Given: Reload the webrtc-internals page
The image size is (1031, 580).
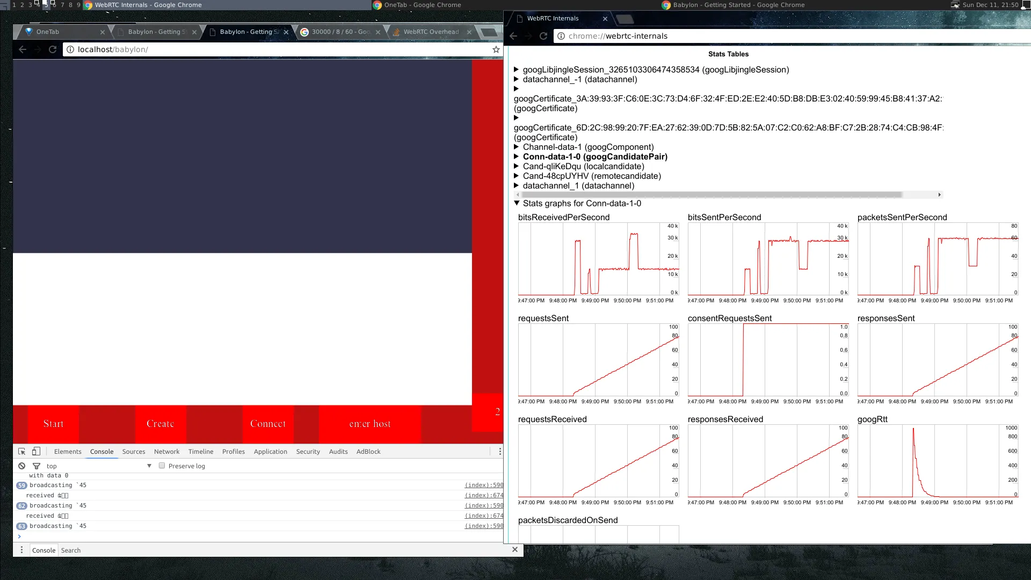Looking at the screenshot, I should tap(543, 36).
